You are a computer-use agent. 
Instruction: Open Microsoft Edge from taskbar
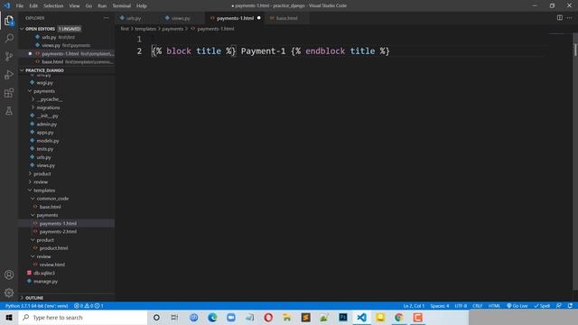[212, 317]
